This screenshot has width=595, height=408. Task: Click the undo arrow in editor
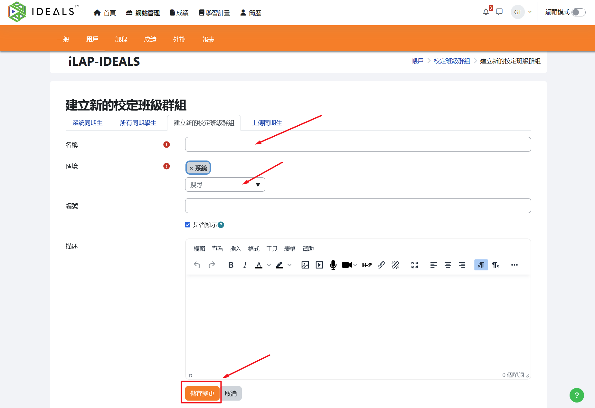coord(197,265)
